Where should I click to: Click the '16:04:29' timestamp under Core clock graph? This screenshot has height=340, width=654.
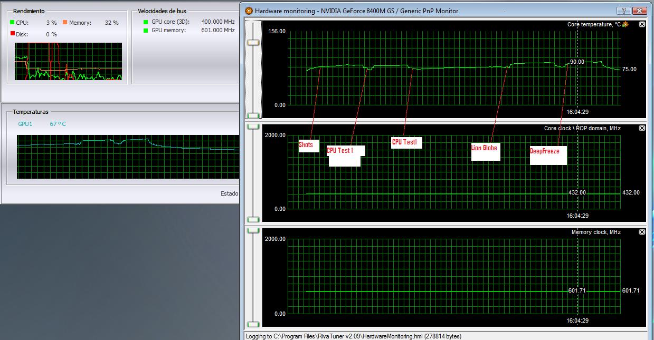click(x=577, y=216)
